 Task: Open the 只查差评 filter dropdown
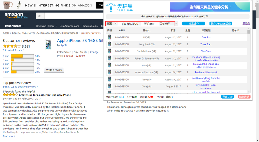(x=168, y=24)
